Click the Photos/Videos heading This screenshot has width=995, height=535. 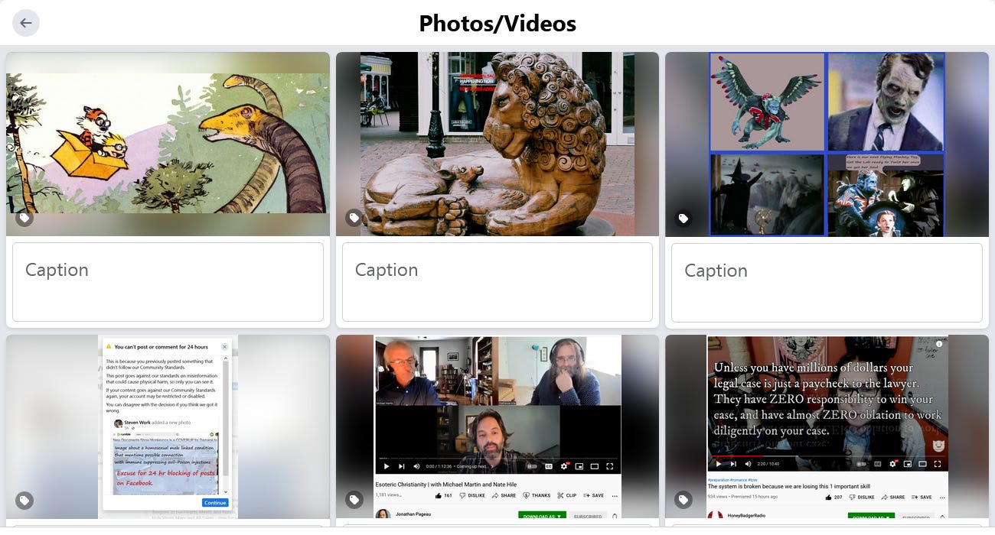pos(497,24)
